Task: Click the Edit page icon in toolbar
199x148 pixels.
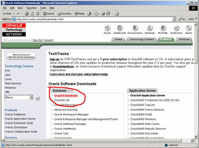Action: click(108, 14)
